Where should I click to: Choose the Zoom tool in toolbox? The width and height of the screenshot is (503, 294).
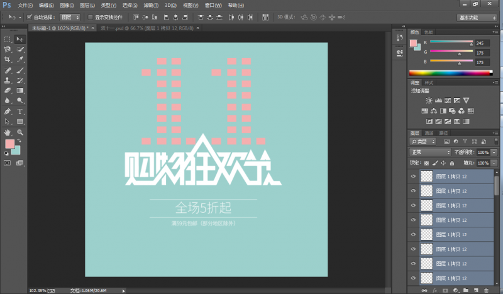pyautogui.click(x=20, y=133)
